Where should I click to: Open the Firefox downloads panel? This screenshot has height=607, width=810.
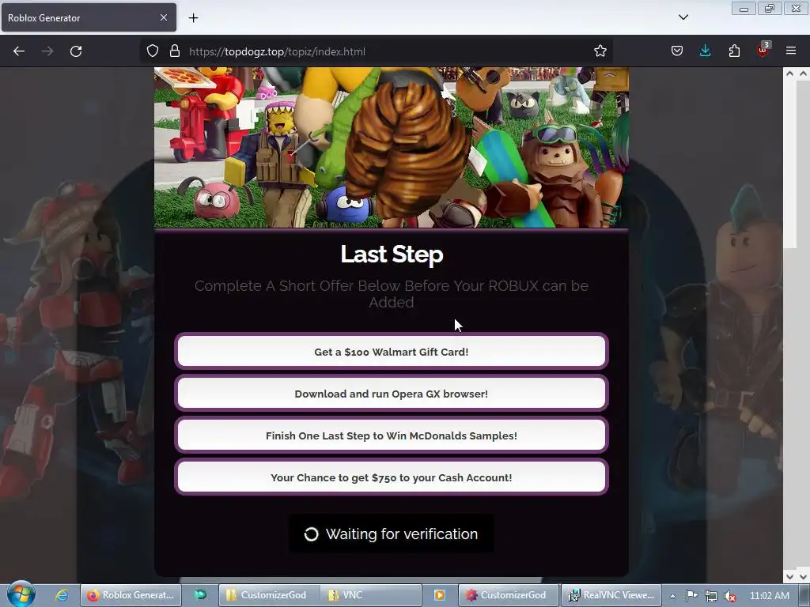705,51
